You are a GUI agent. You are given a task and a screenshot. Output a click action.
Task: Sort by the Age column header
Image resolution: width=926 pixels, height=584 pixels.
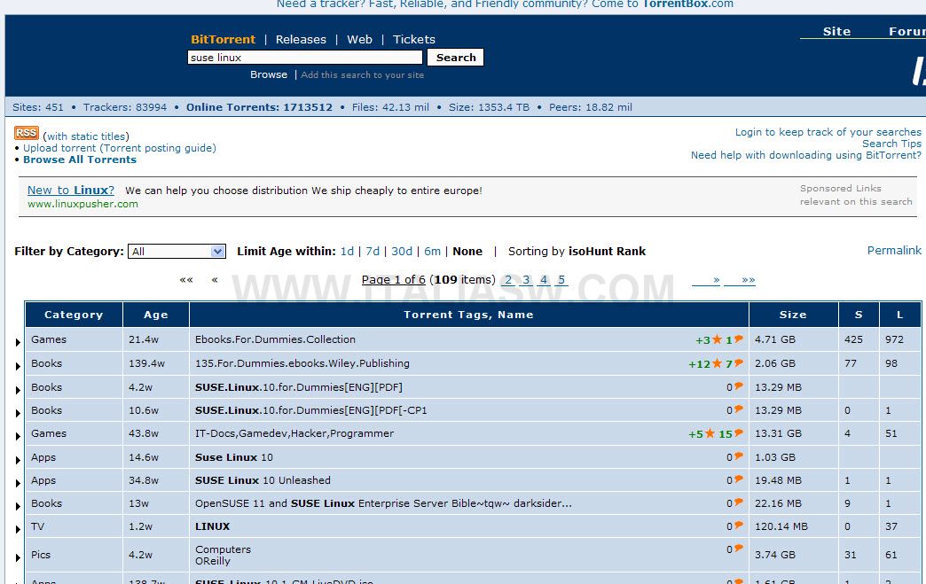(156, 315)
